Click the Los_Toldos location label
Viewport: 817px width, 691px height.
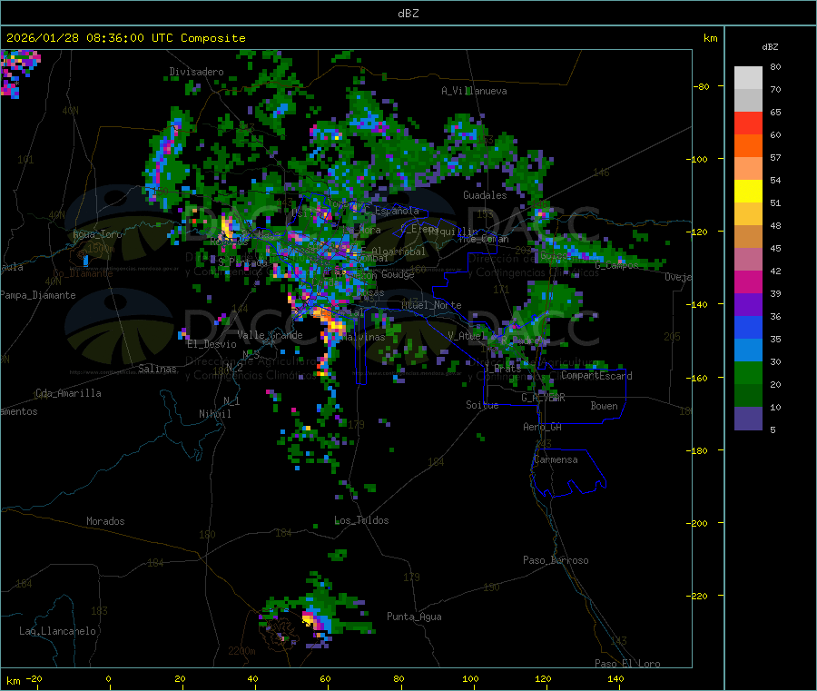click(361, 520)
